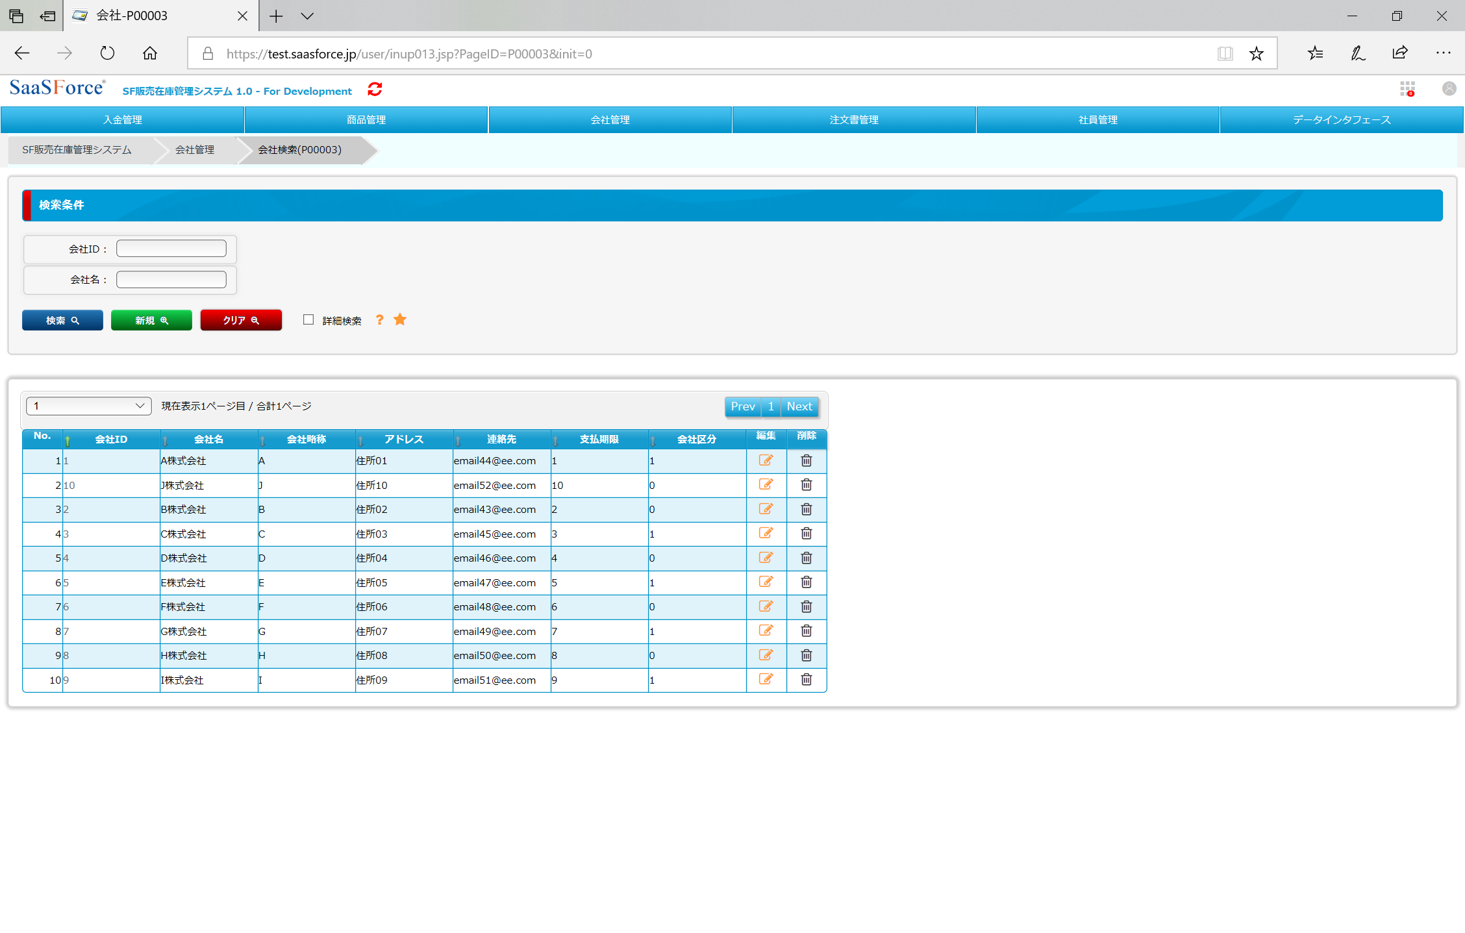Viewport: 1465px width, 933px height.
Task: Click the red refresh icon beside system title
Action: [x=375, y=90]
